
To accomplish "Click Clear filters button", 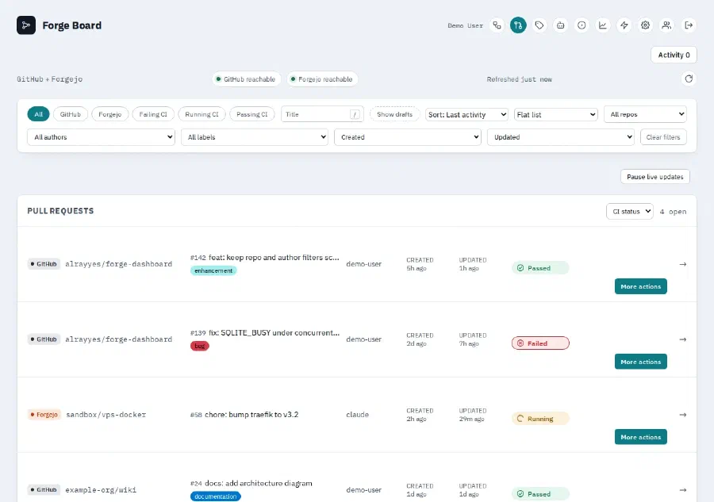I will 663,137.
